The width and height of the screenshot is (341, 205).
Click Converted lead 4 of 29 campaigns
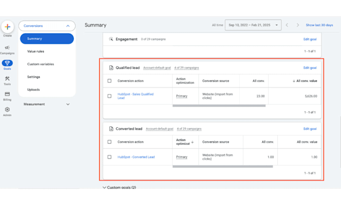click(x=189, y=129)
